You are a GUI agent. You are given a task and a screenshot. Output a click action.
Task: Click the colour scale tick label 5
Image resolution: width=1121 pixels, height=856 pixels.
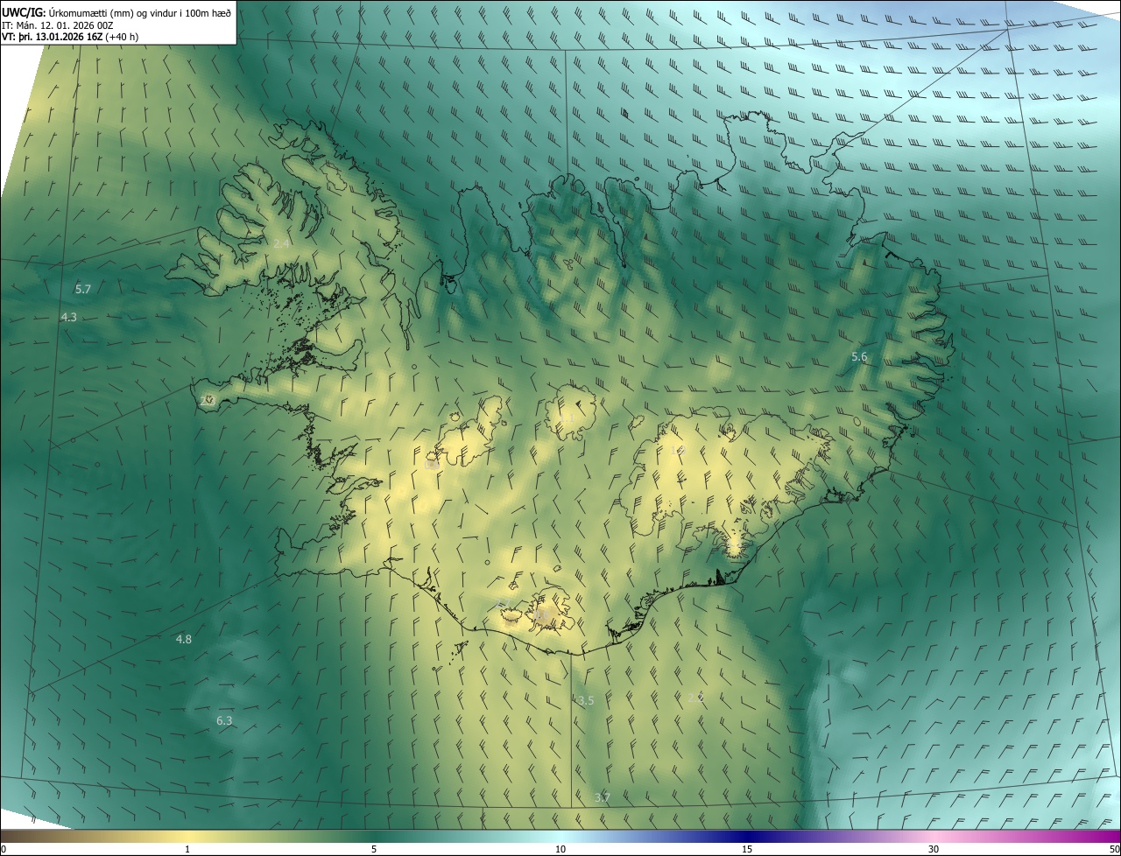(x=374, y=849)
